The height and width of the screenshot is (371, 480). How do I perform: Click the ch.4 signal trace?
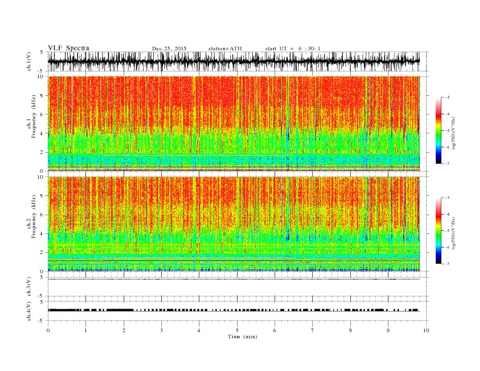pyautogui.click(x=234, y=310)
